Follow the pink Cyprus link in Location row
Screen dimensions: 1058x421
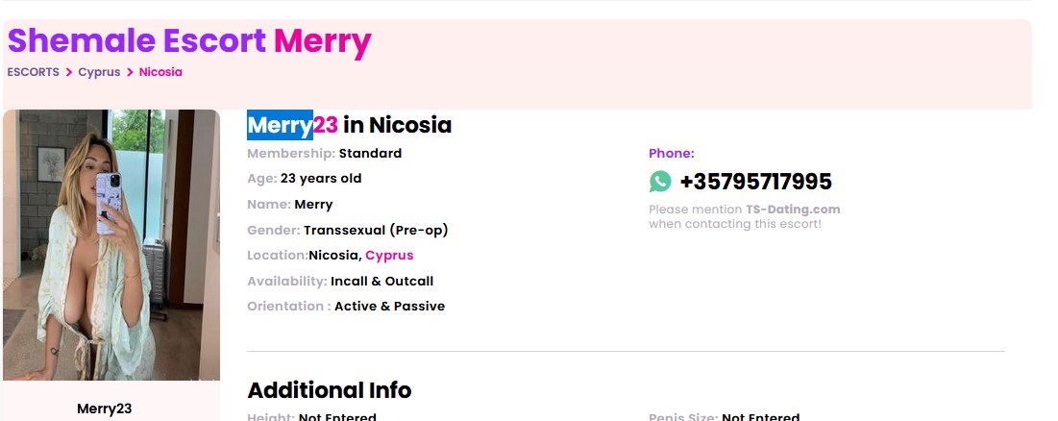[389, 256]
